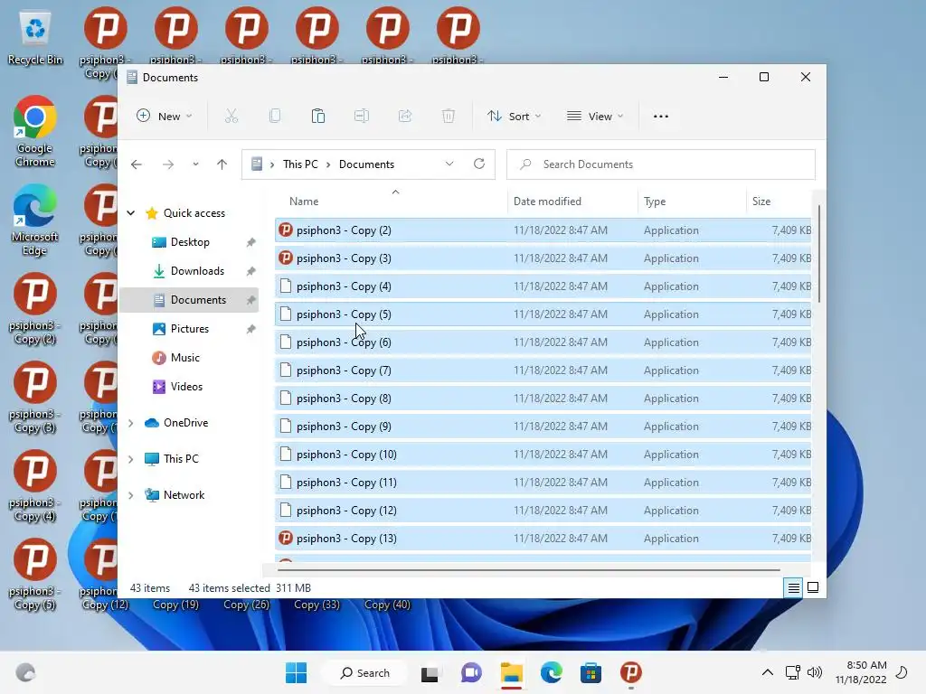Open Chat app on the taskbar
The height and width of the screenshot is (694, 926).
(470, 672)
